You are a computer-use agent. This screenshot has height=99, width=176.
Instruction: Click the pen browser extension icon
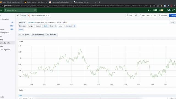(x=168, y=6)
